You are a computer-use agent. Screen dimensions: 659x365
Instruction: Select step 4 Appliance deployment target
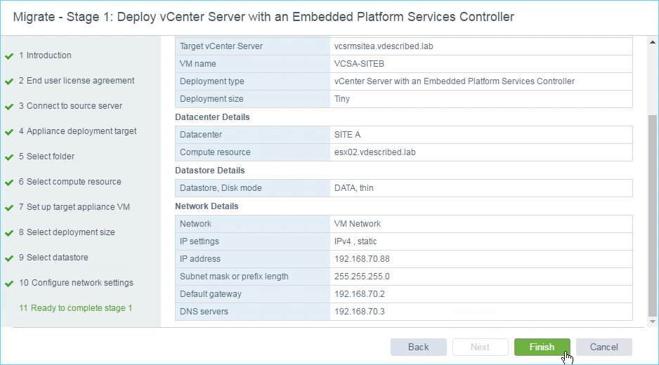pos(78,131)
